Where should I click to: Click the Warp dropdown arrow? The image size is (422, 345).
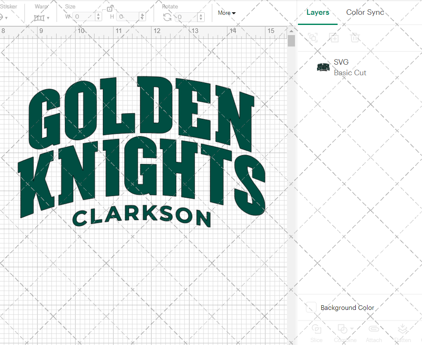click(x=47, y=18)
